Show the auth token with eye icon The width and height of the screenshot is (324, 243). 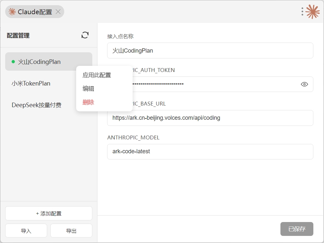point(304,84)
